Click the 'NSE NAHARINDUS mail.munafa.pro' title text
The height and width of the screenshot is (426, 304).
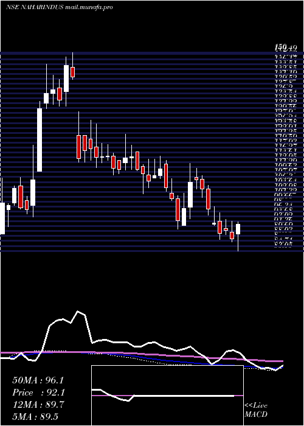59,7
